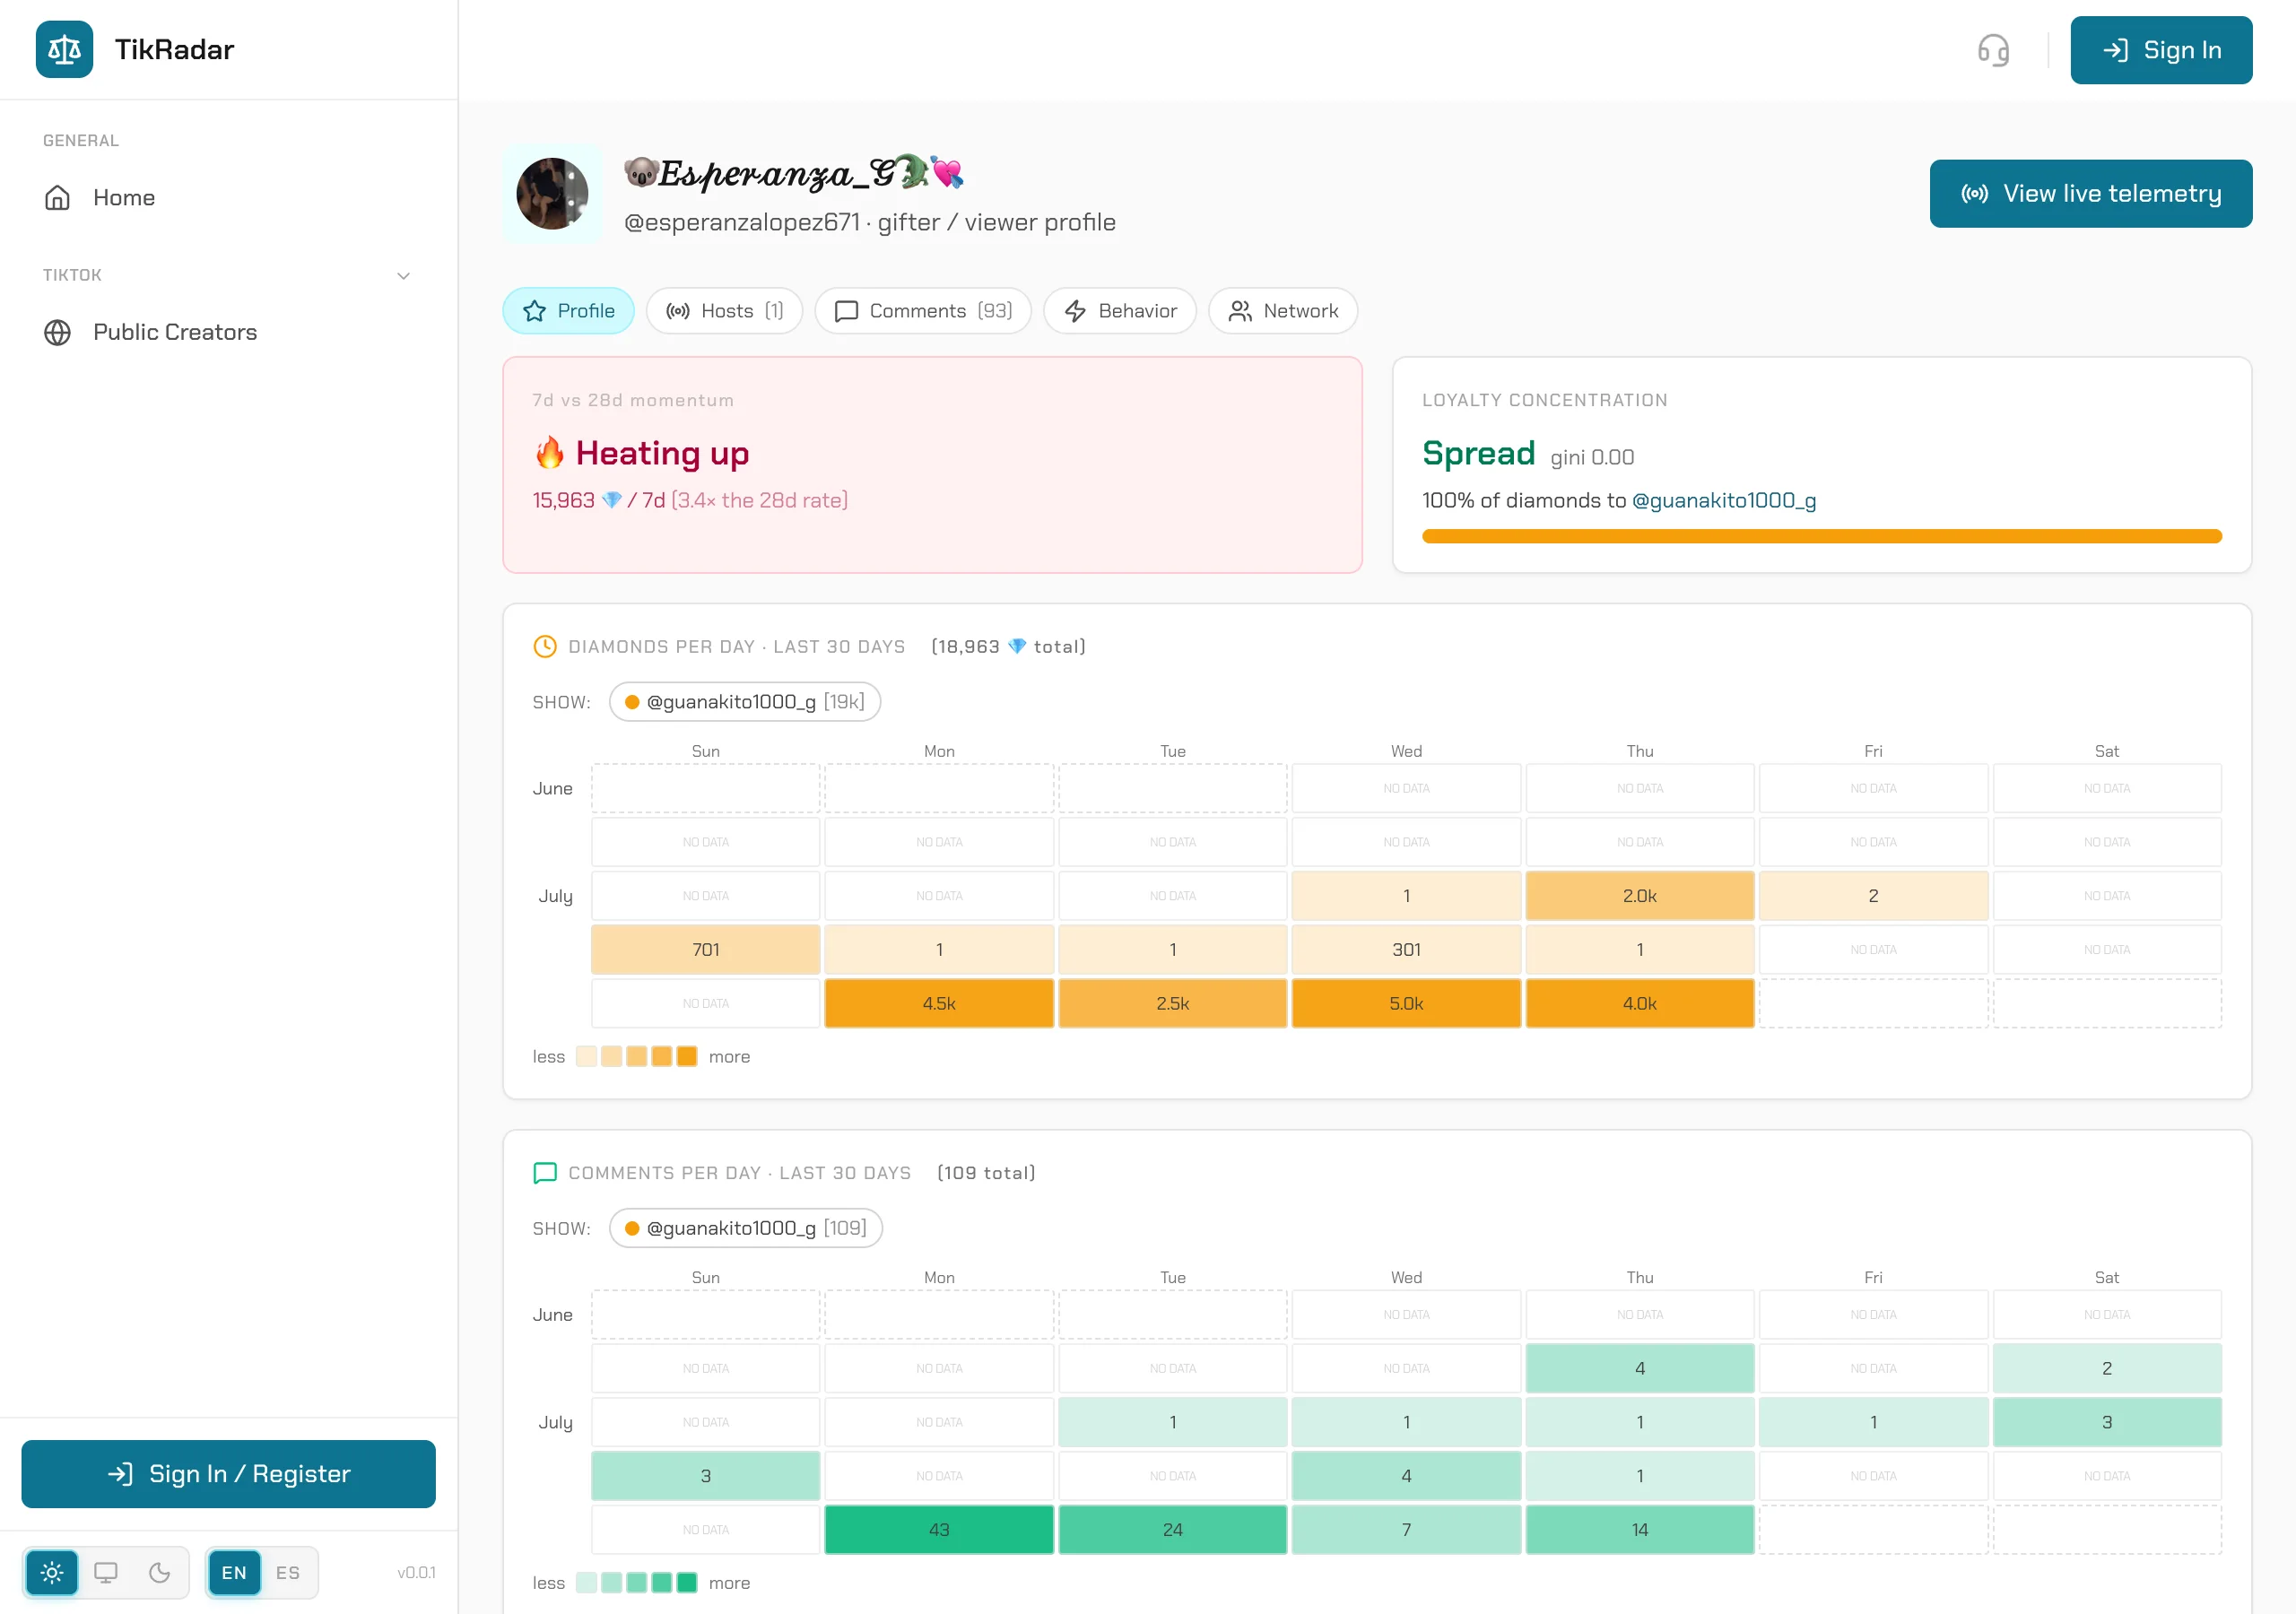2296x1614 pixels.
Task: Collapse the TikTok sidebar section chevron
Action: point(404,276)
